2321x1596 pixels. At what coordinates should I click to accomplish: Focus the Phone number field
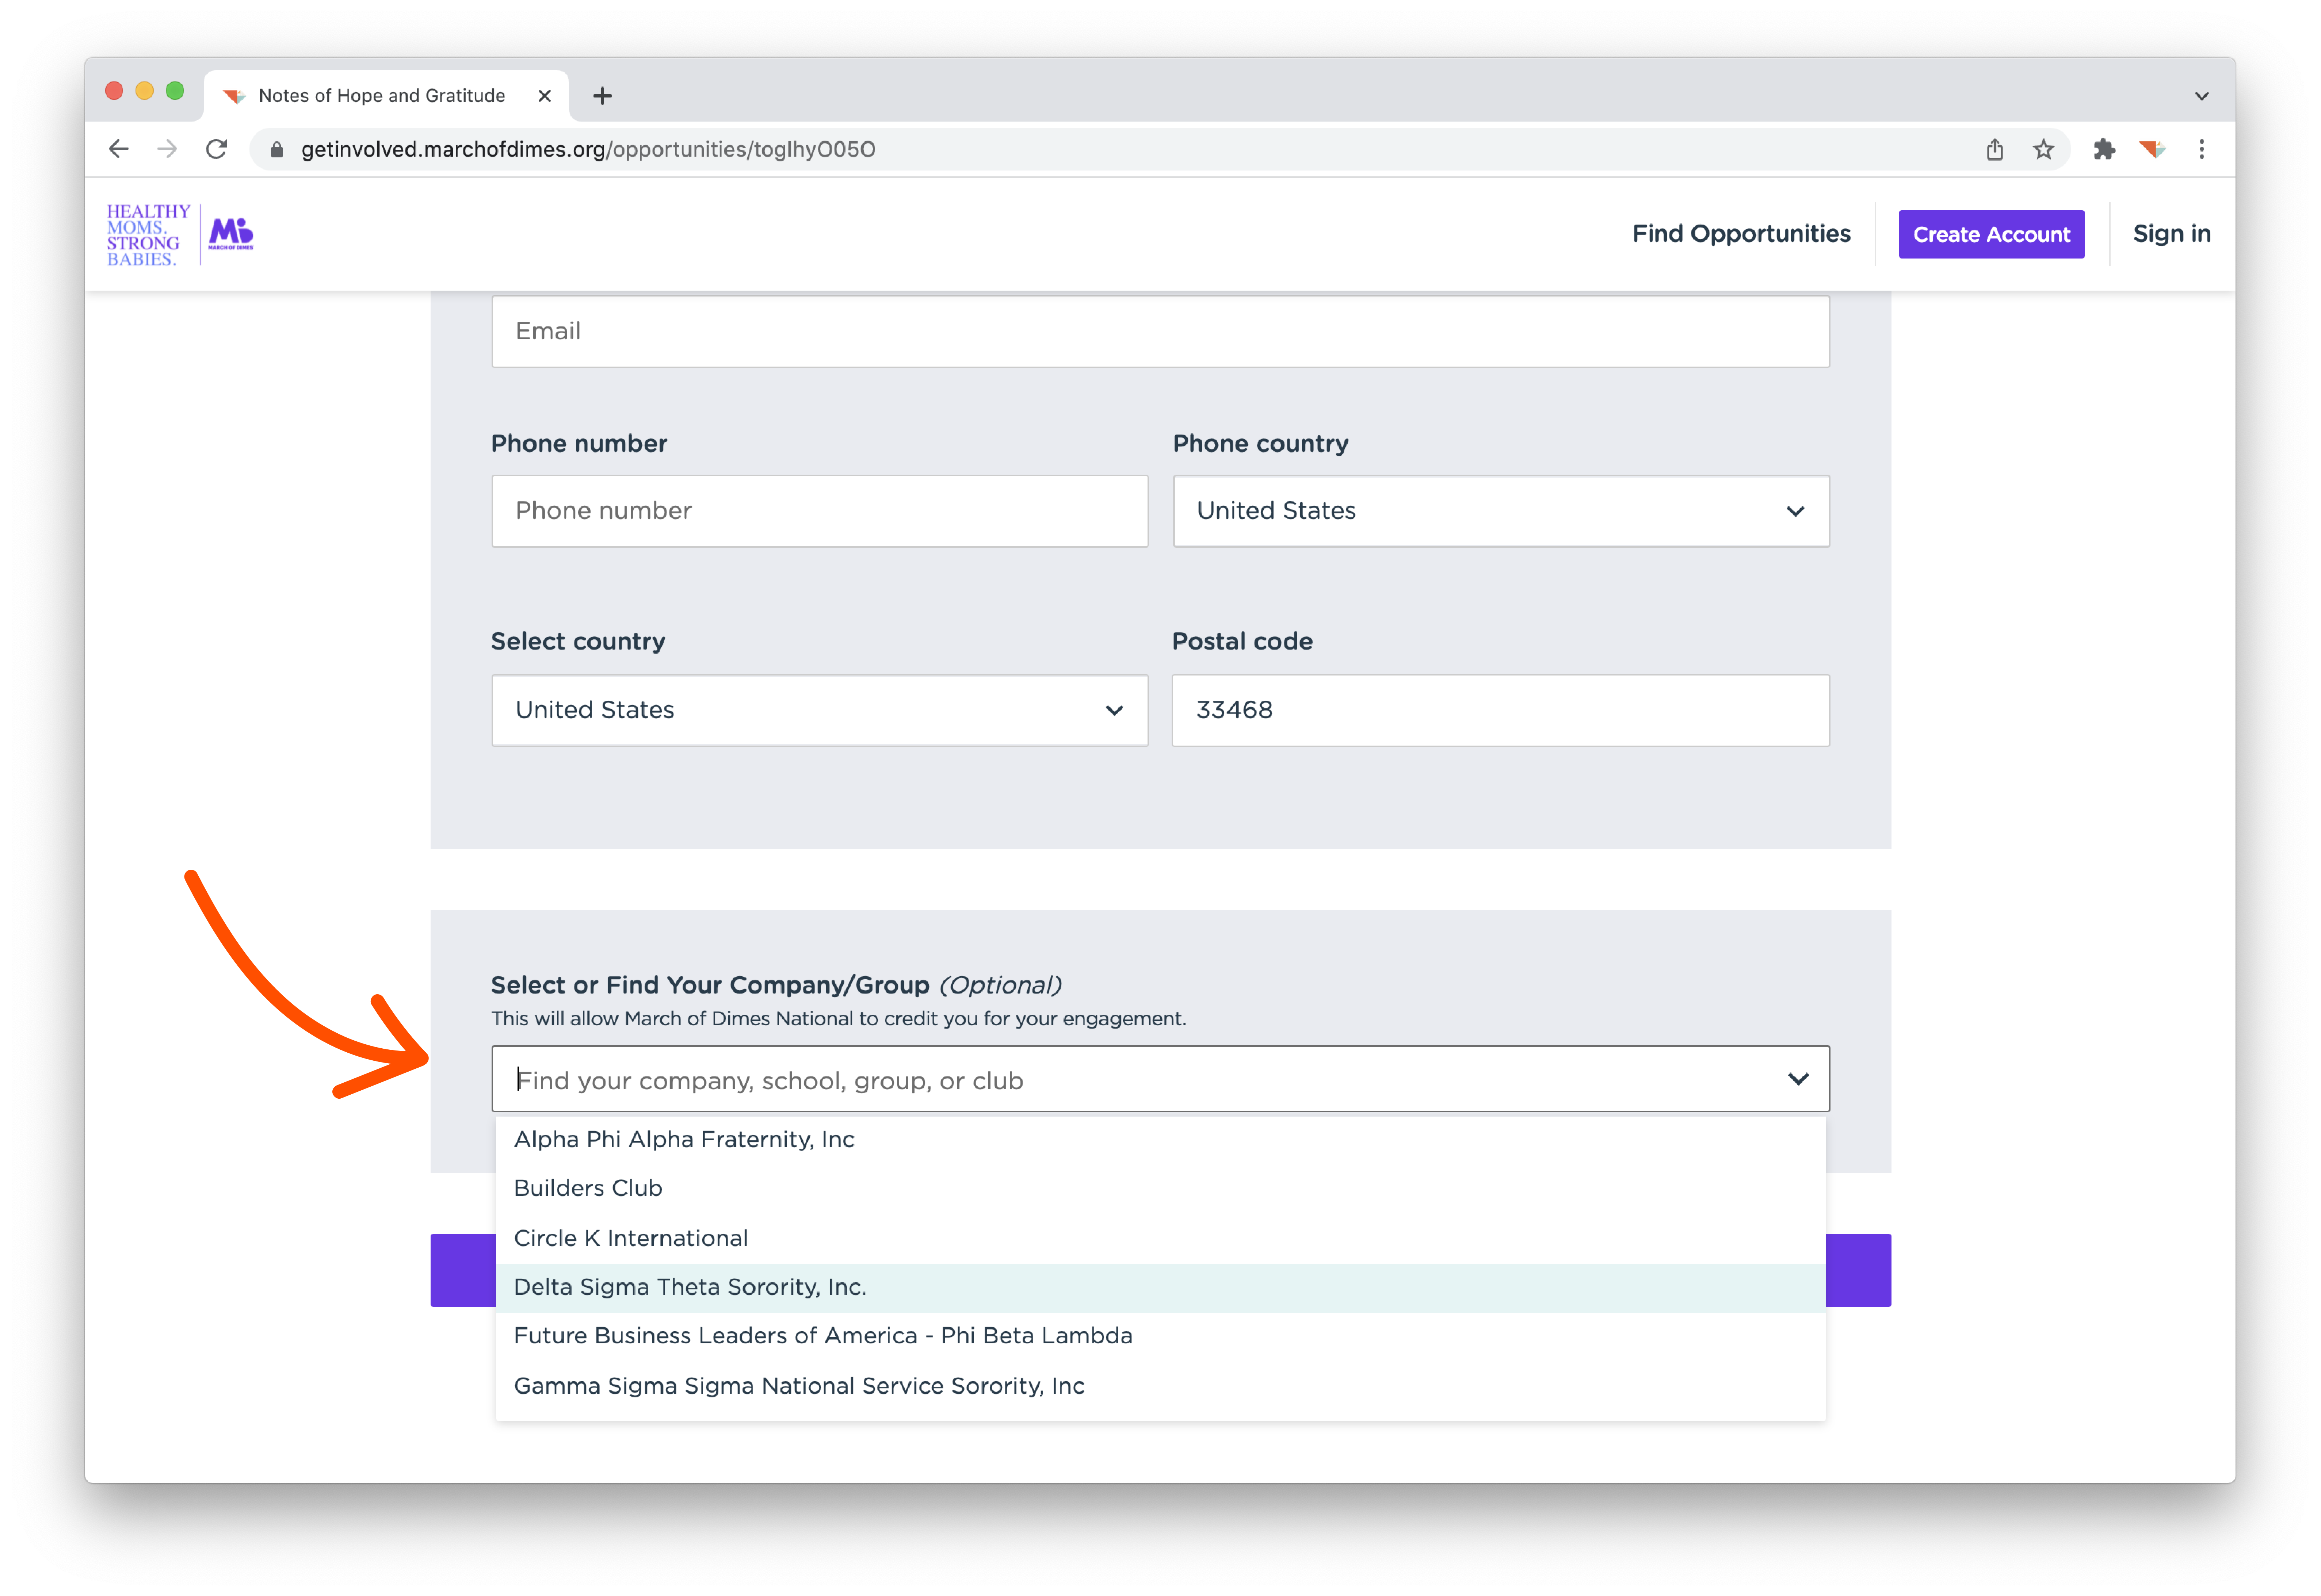click(x=819, y=511)
